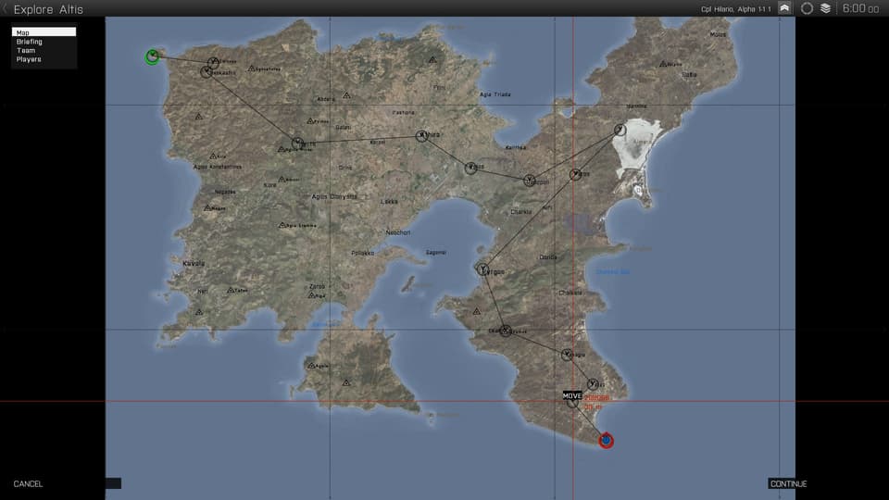
Task: Select the waypoint marker labeled Athira
Action: [x=421, y=135]
